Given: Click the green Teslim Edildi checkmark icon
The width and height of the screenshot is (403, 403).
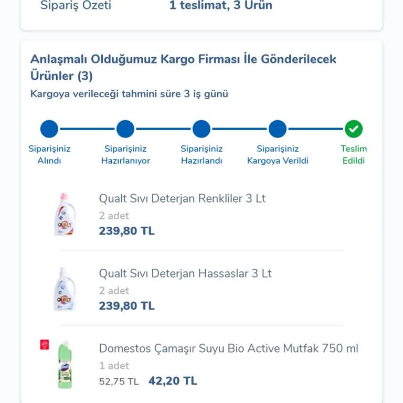Looking at the screenshot, I should coord(354,129).
